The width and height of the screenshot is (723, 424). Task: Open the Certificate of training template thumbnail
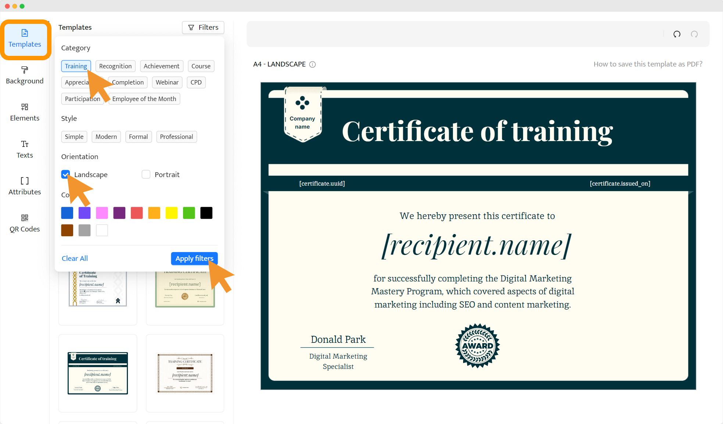97,373
